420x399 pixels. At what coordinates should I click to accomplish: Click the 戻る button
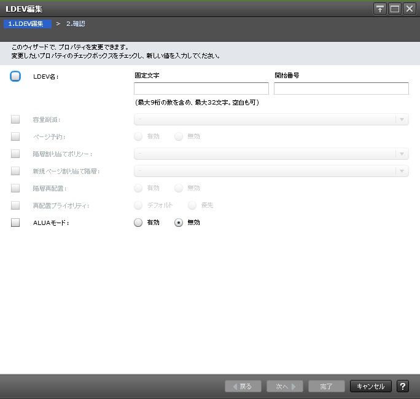coord(243,386)
